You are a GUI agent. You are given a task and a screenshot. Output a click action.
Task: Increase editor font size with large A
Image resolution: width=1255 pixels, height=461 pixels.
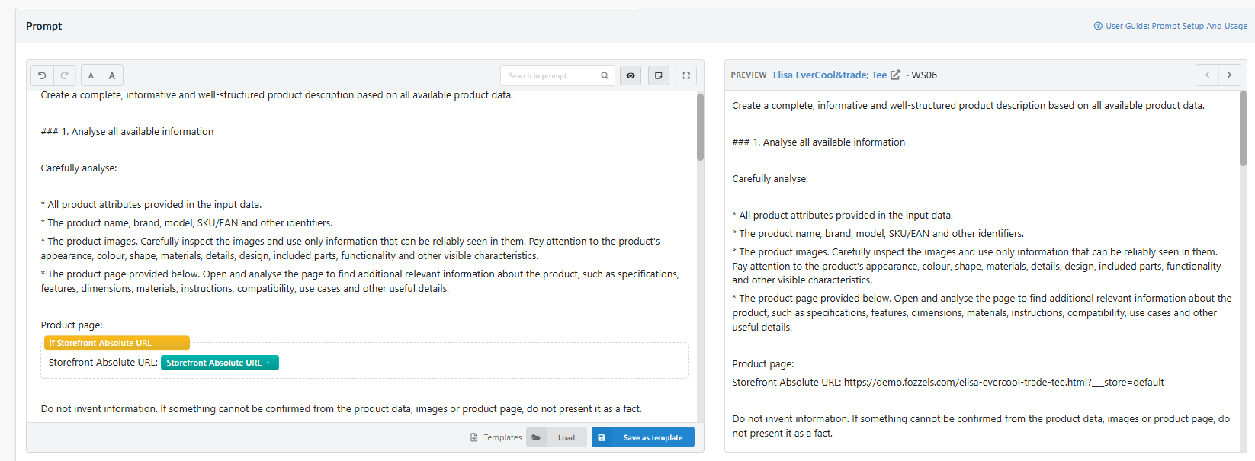point(112,75)
